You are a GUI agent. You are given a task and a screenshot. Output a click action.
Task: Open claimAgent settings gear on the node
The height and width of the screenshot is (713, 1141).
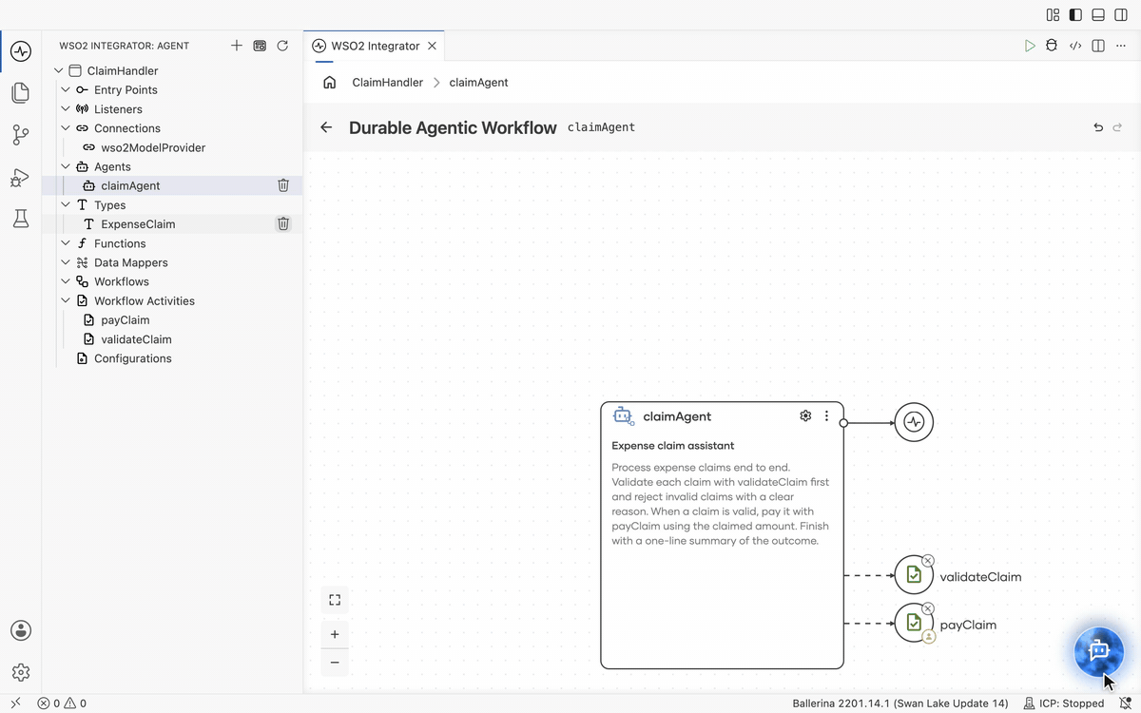(805, 416)
